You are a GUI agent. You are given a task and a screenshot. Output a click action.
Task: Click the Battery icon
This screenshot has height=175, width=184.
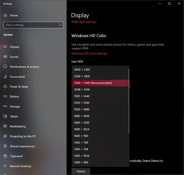[x=5, y=96]
